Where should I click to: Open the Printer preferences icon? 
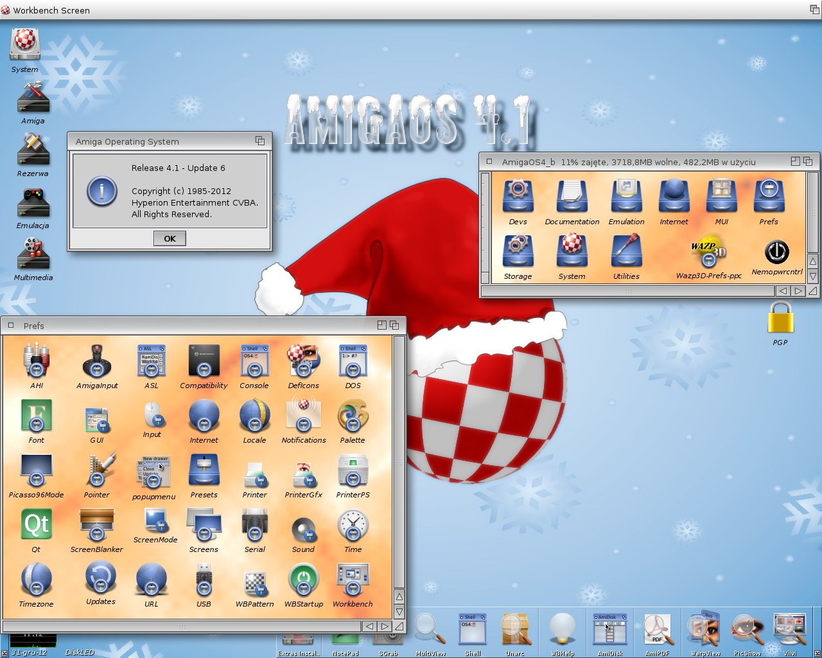pyautogui.click(x=256, y=475)
